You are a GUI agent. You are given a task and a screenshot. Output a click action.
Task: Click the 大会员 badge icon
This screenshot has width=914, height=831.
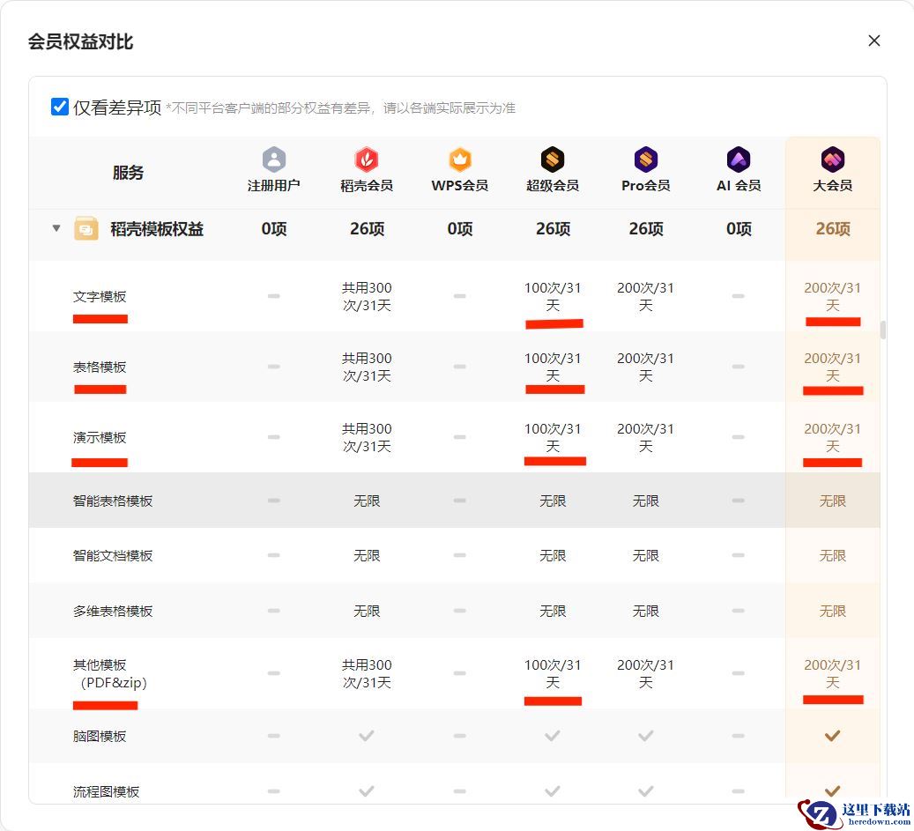(x=832, y=160)
